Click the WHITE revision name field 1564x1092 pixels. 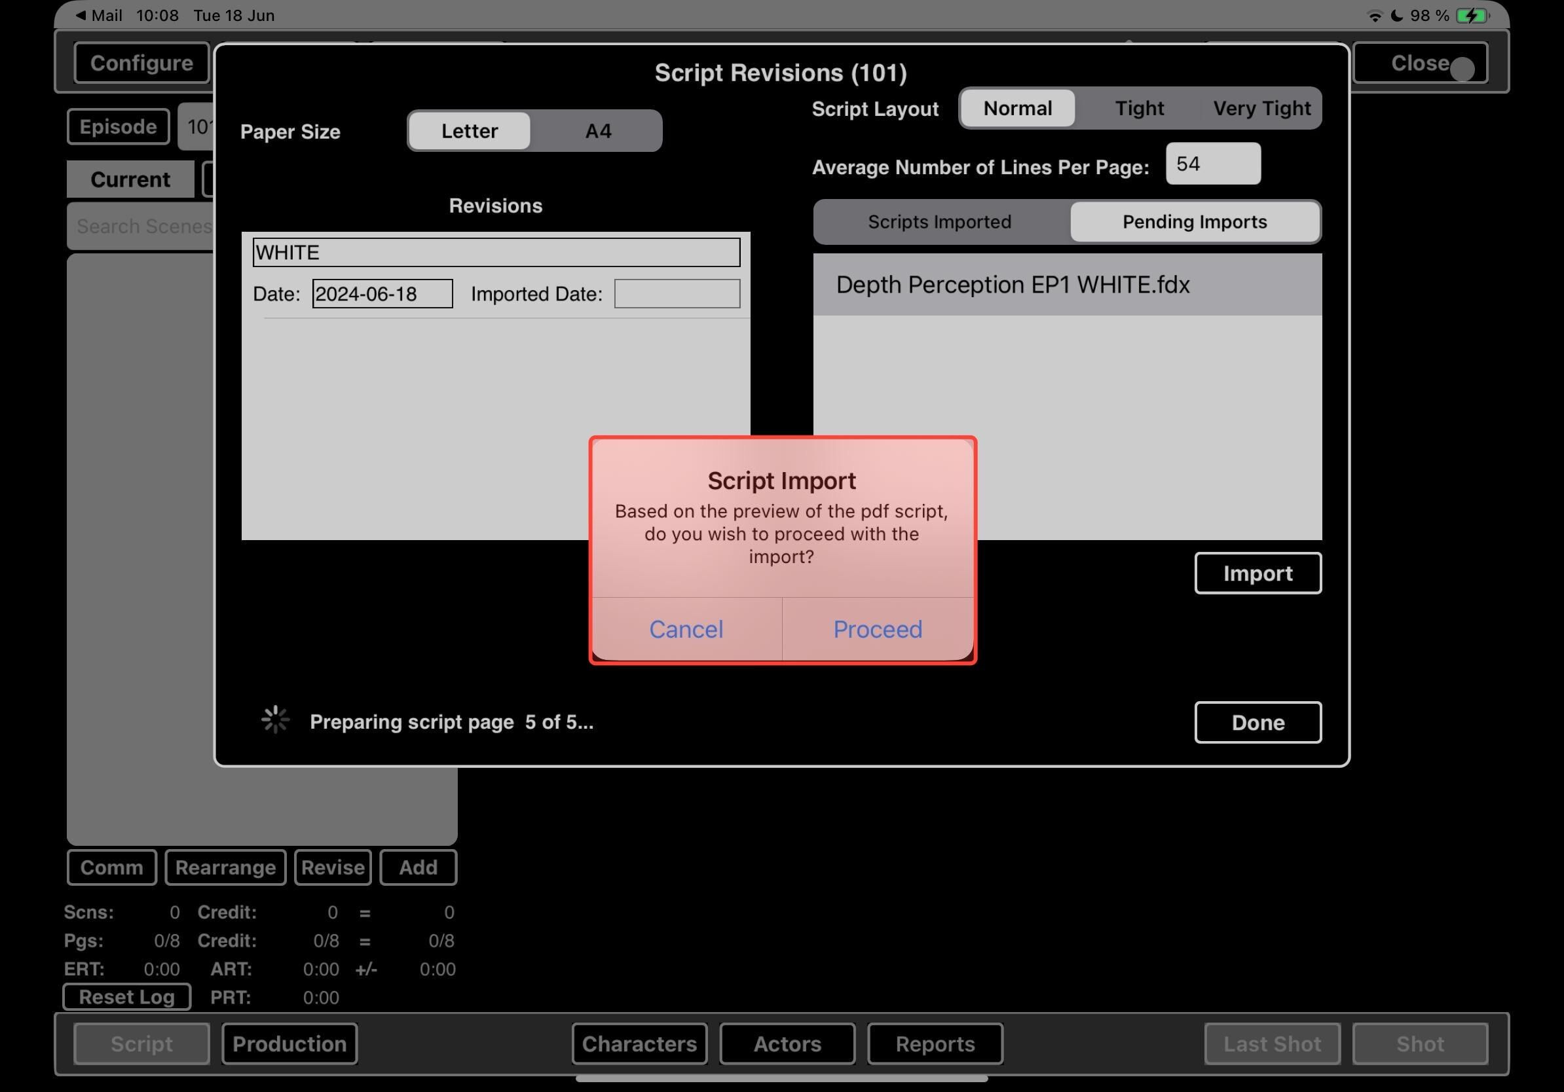coord(496,253)
